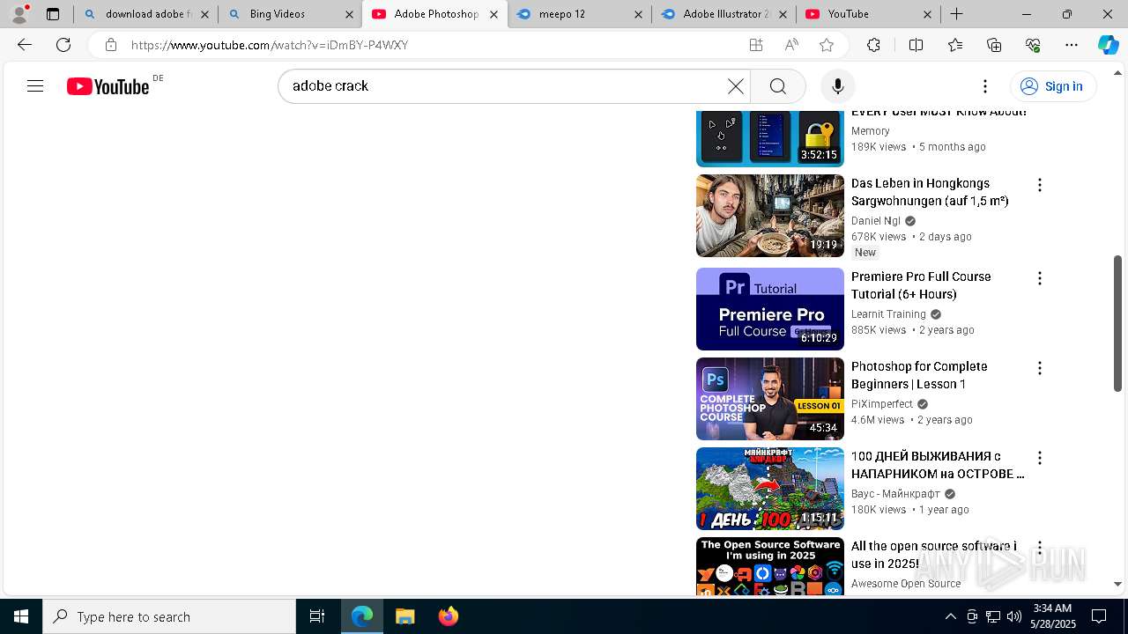The image size is (1128, 634).
Task: Open browser extensions menu
Action: tap(873, 45)
